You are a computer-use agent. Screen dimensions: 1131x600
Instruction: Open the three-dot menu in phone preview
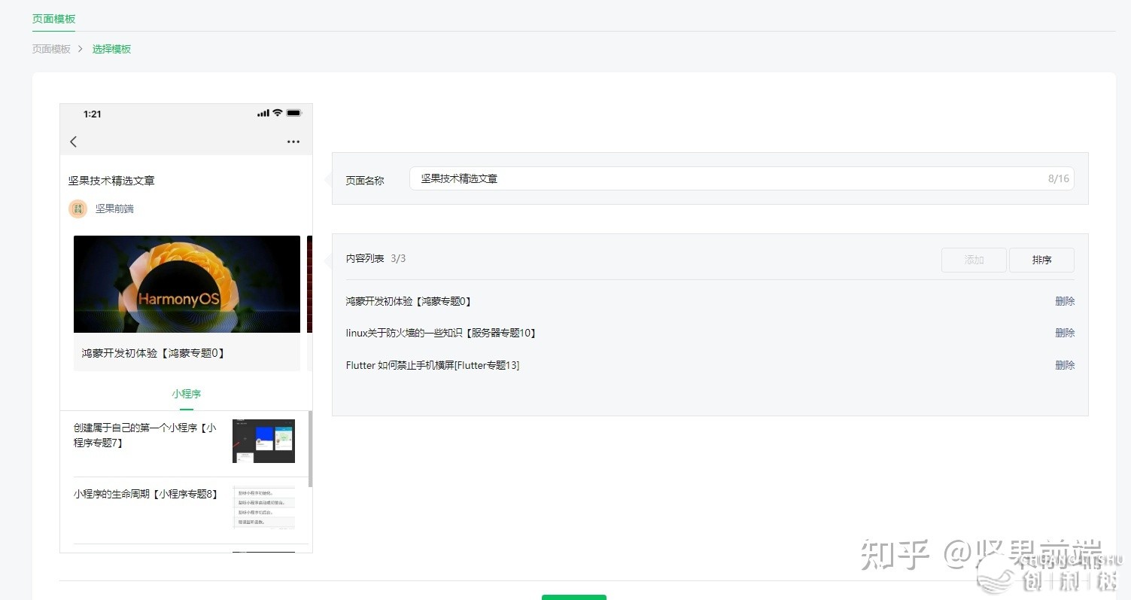pos(293,142)
